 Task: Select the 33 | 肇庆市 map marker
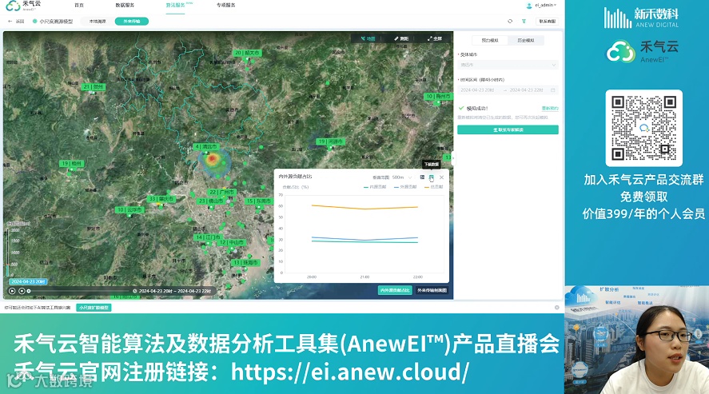coord(161,199)
